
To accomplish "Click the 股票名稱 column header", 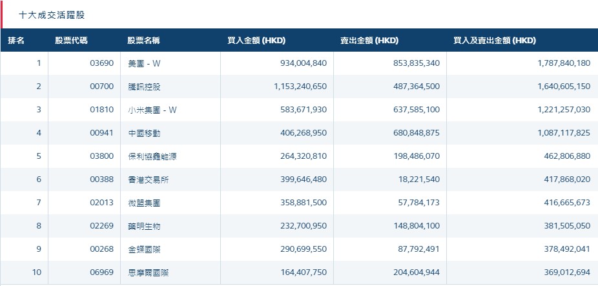I will (x=143, y=41).
